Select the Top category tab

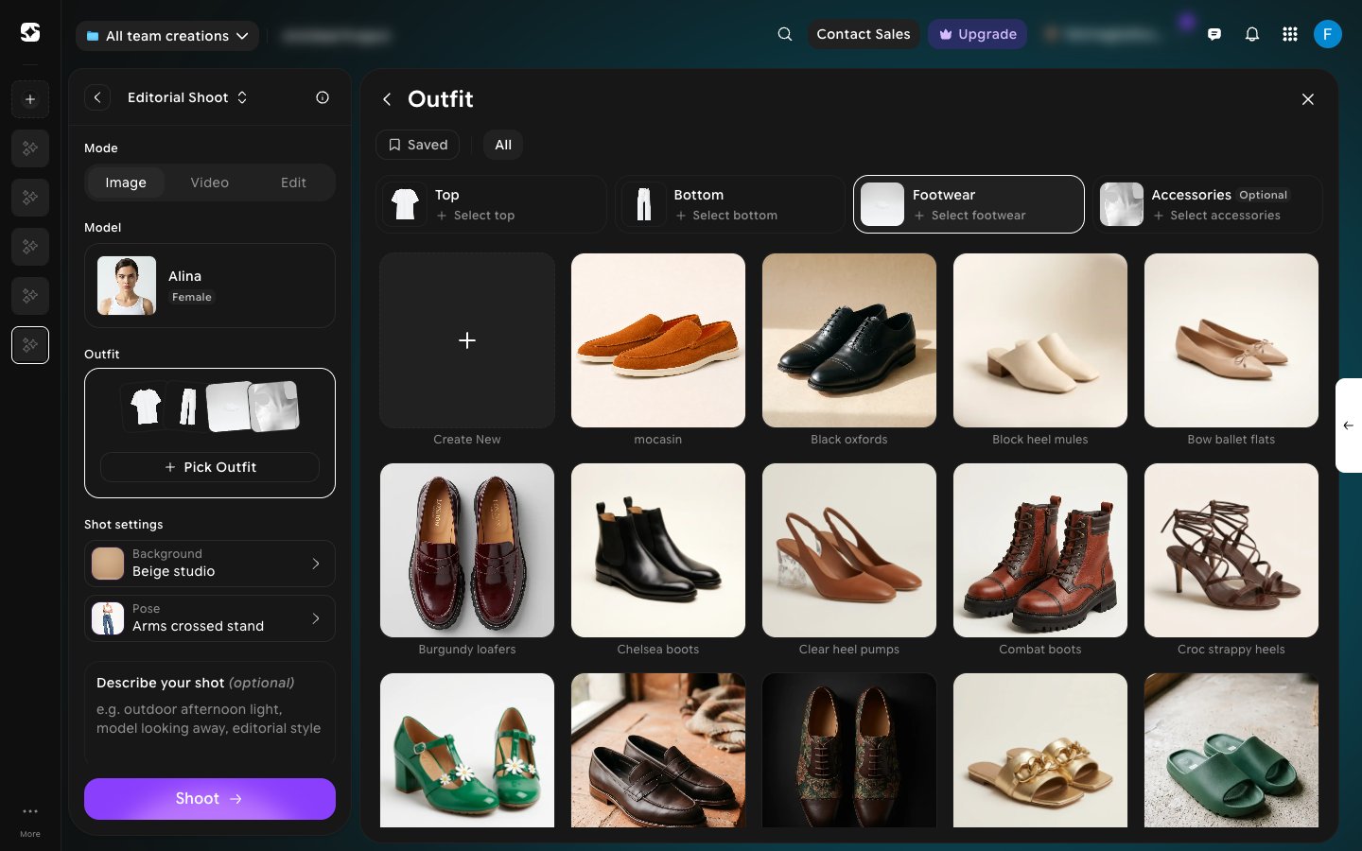coord(492,204)
